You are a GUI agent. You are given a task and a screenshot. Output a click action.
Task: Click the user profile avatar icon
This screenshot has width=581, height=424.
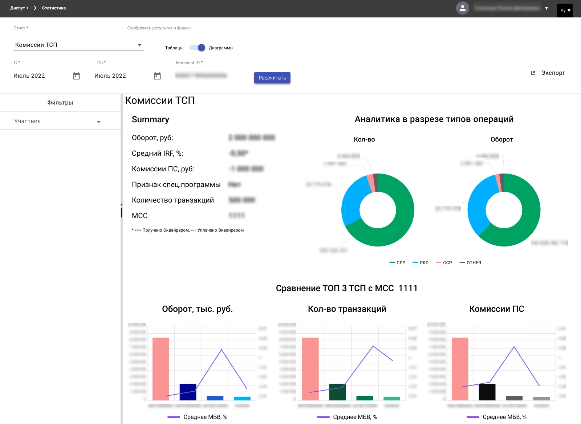[462, 8]
